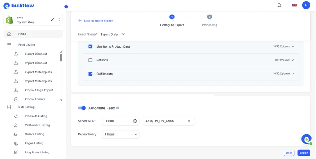The width and height of the screenshot is (316, 159).
Task: Click Product Tags Import download icon
Action: point(16,90)
